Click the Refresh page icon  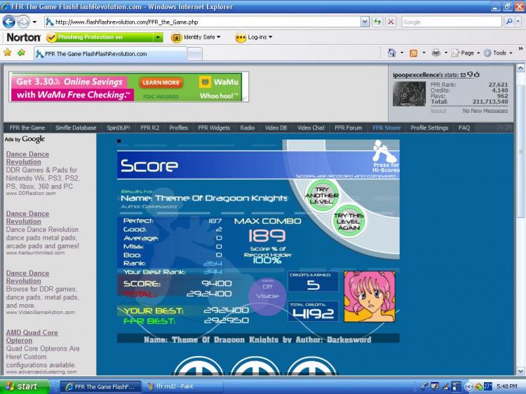378,22
